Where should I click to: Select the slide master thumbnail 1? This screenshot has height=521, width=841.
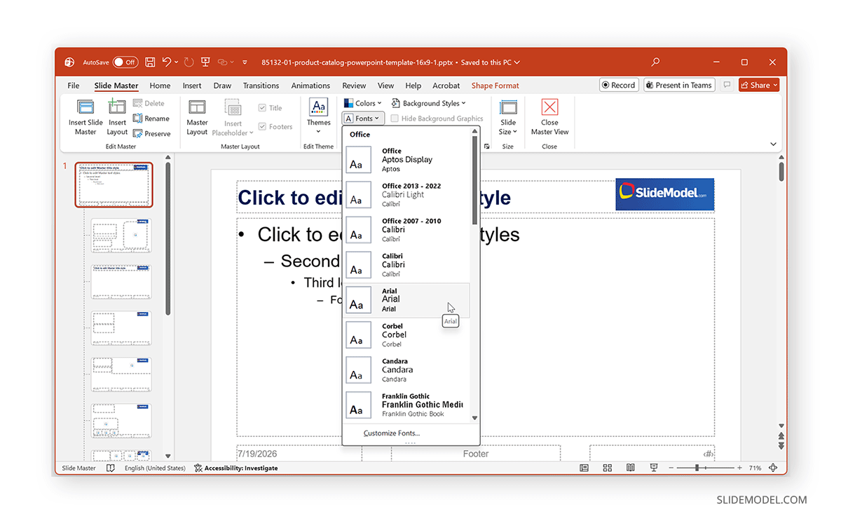(114, 185)
